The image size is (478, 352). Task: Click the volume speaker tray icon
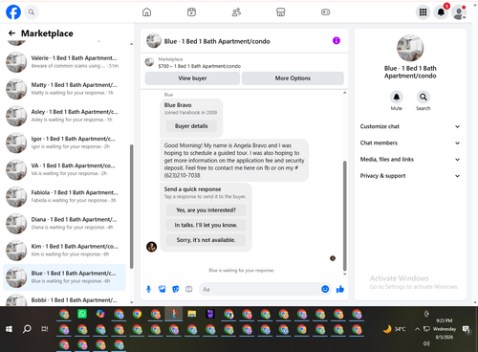point(426,343)
